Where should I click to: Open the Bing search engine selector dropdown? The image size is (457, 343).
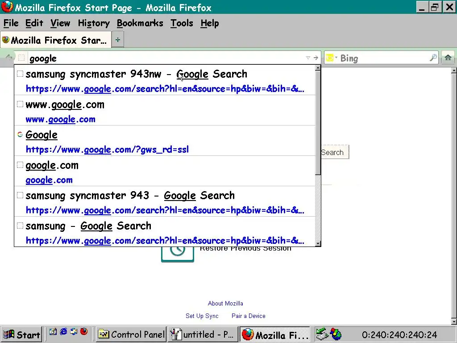(x=332, y=58)
